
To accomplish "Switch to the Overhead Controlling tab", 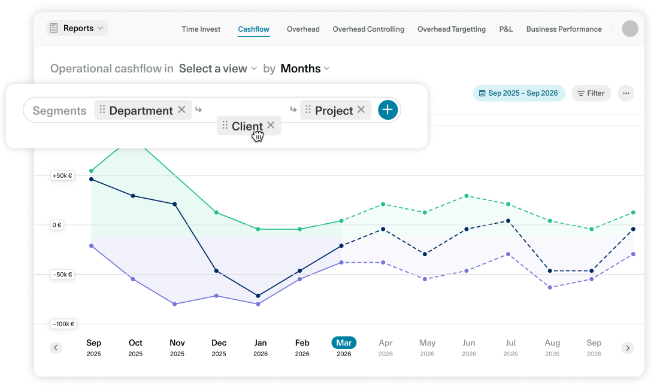I will [x=368, y=29].
